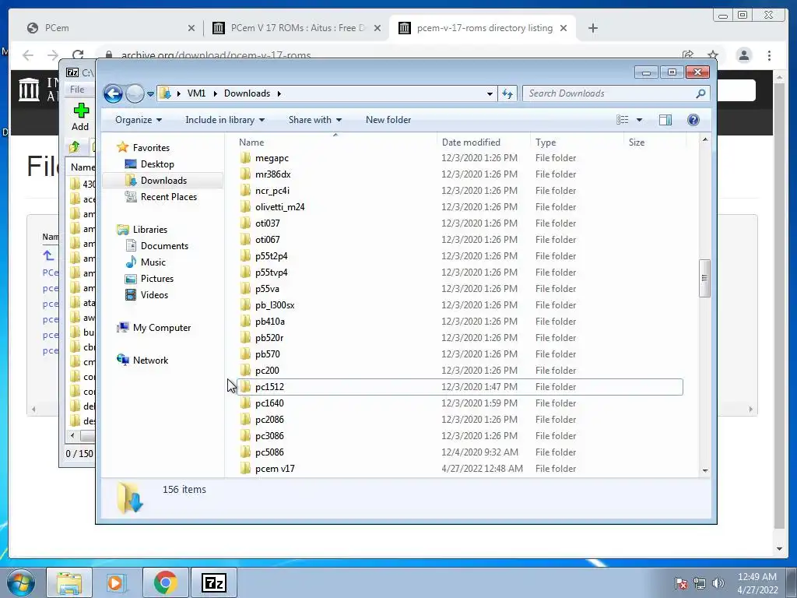
Task: Click the file list scroll down arrow
Action: (x=704, y=470)
